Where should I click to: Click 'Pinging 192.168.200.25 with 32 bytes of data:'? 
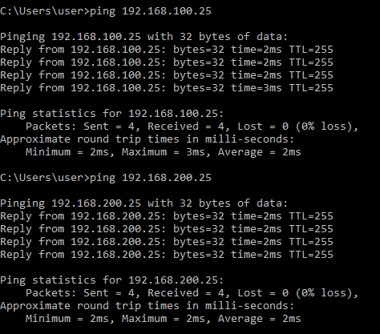tap(144, 203)
